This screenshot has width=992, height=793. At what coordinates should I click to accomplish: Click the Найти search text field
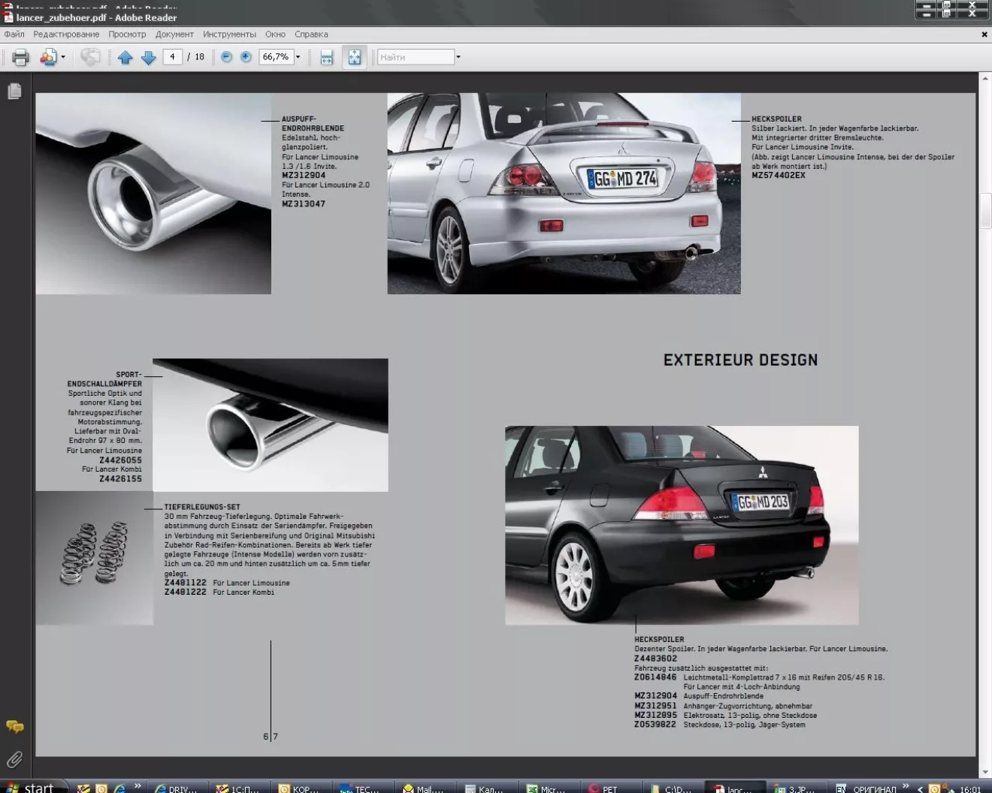tap(416, 57)
